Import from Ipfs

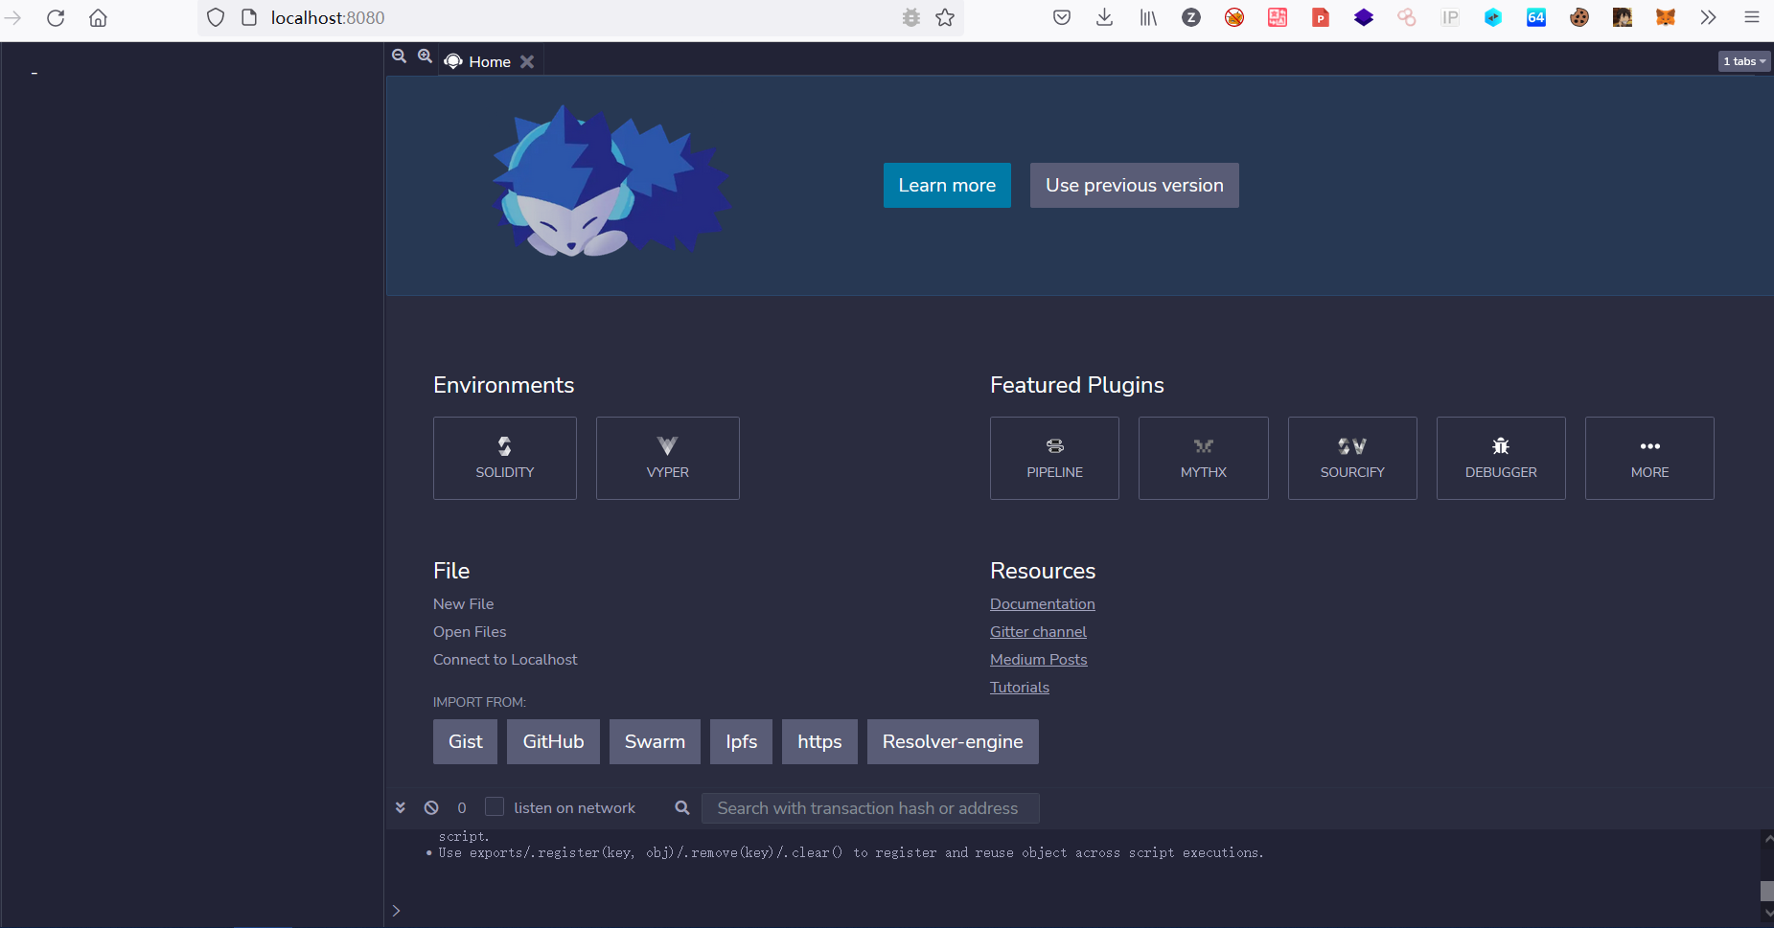(741, 741)
